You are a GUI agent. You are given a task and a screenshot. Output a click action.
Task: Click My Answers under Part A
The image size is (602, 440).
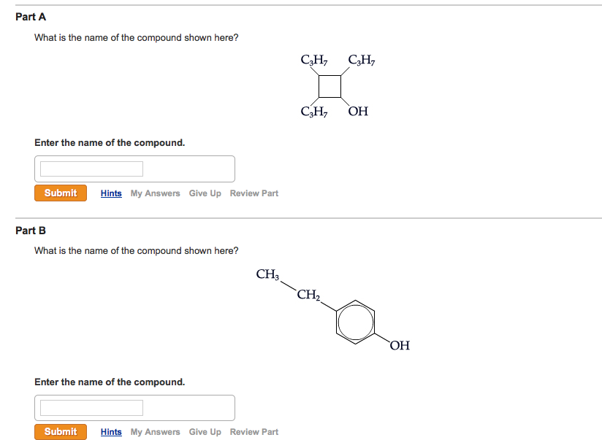click(154, 193)
